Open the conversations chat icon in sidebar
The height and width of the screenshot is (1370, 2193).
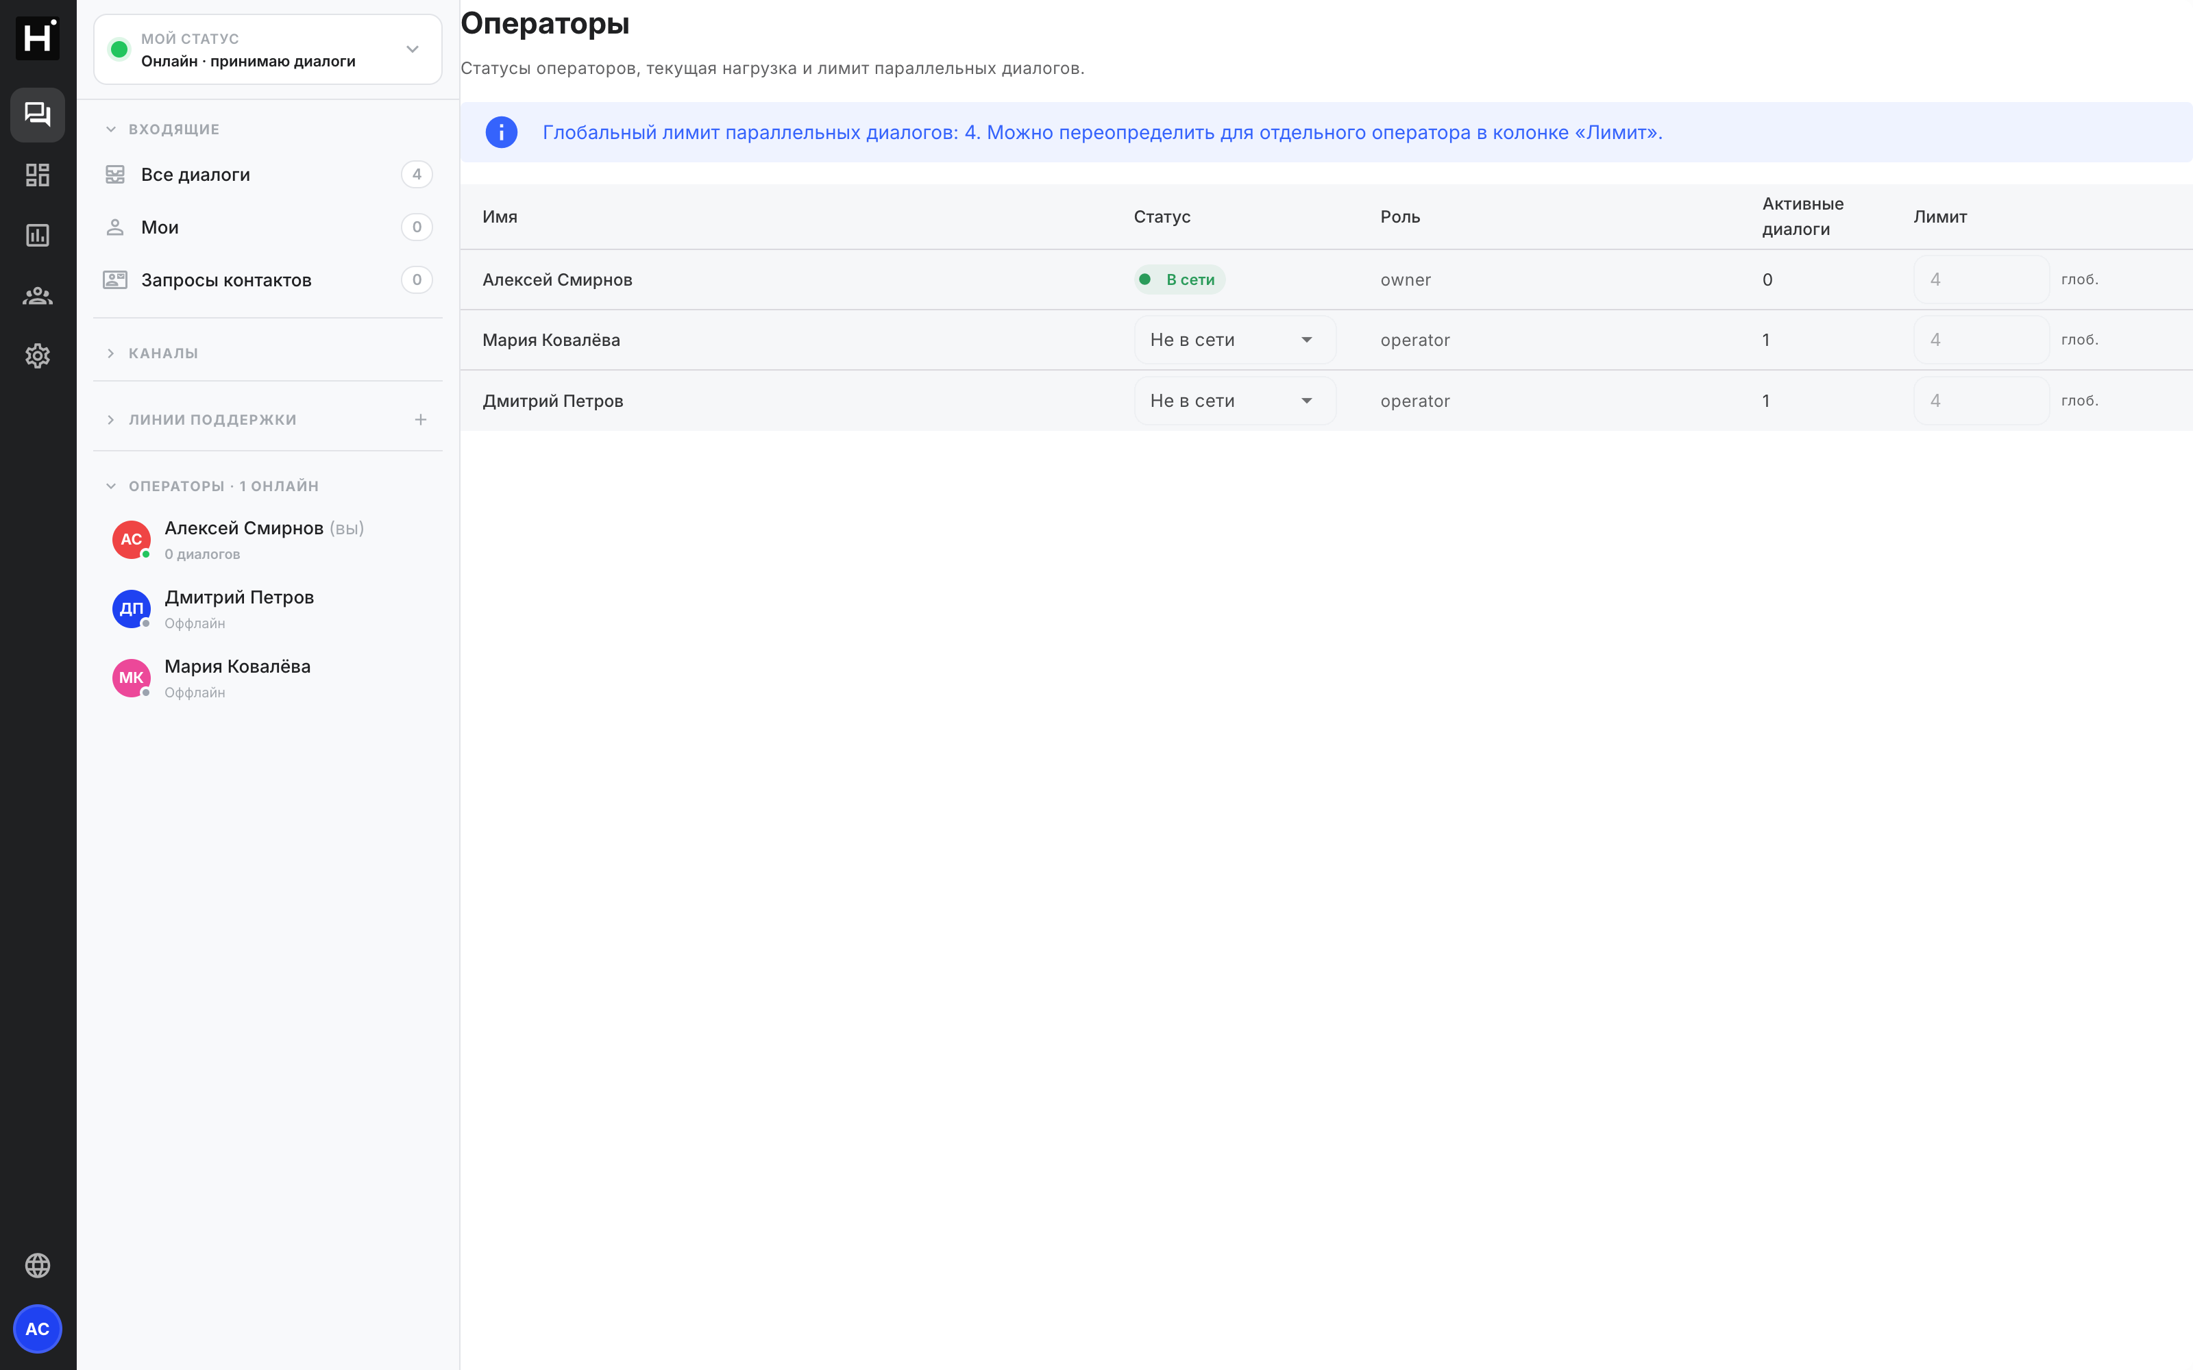37,114
